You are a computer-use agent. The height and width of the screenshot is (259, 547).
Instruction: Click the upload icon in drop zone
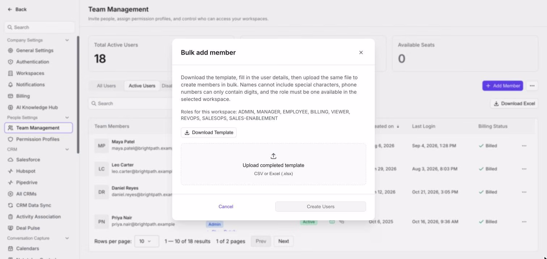point(273,156)
